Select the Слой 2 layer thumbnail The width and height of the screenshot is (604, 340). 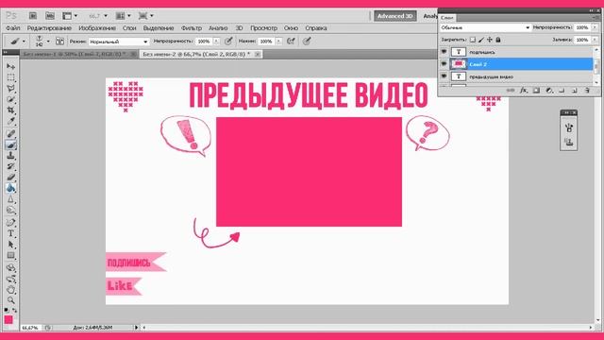pos(459,64)
